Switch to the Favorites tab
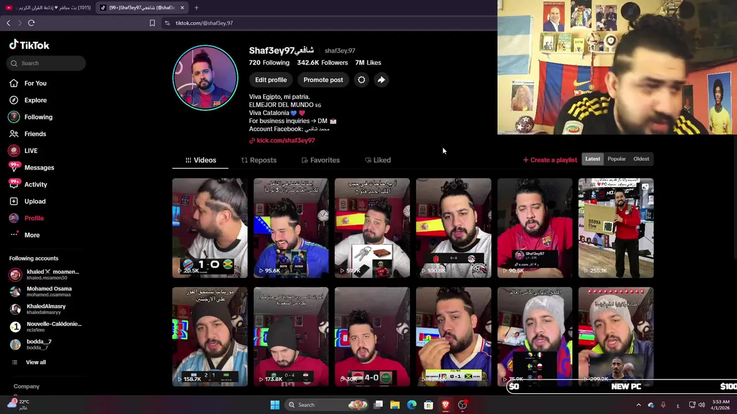Image resolution: width=737 pixels, height=414 pixels. [321, 160]
